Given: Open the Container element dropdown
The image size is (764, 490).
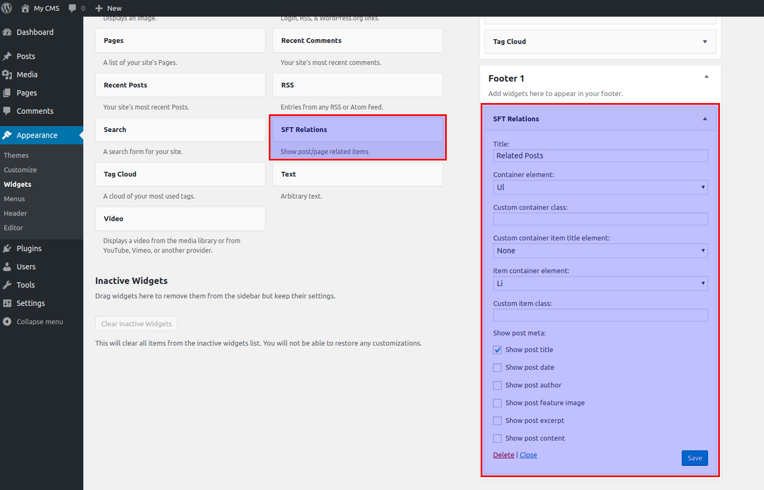Looking at the screenshot, I should [600, 187].
